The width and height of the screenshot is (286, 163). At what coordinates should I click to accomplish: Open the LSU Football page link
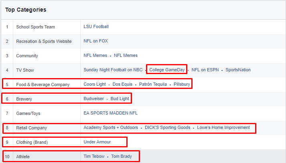(x=96, y=26)
